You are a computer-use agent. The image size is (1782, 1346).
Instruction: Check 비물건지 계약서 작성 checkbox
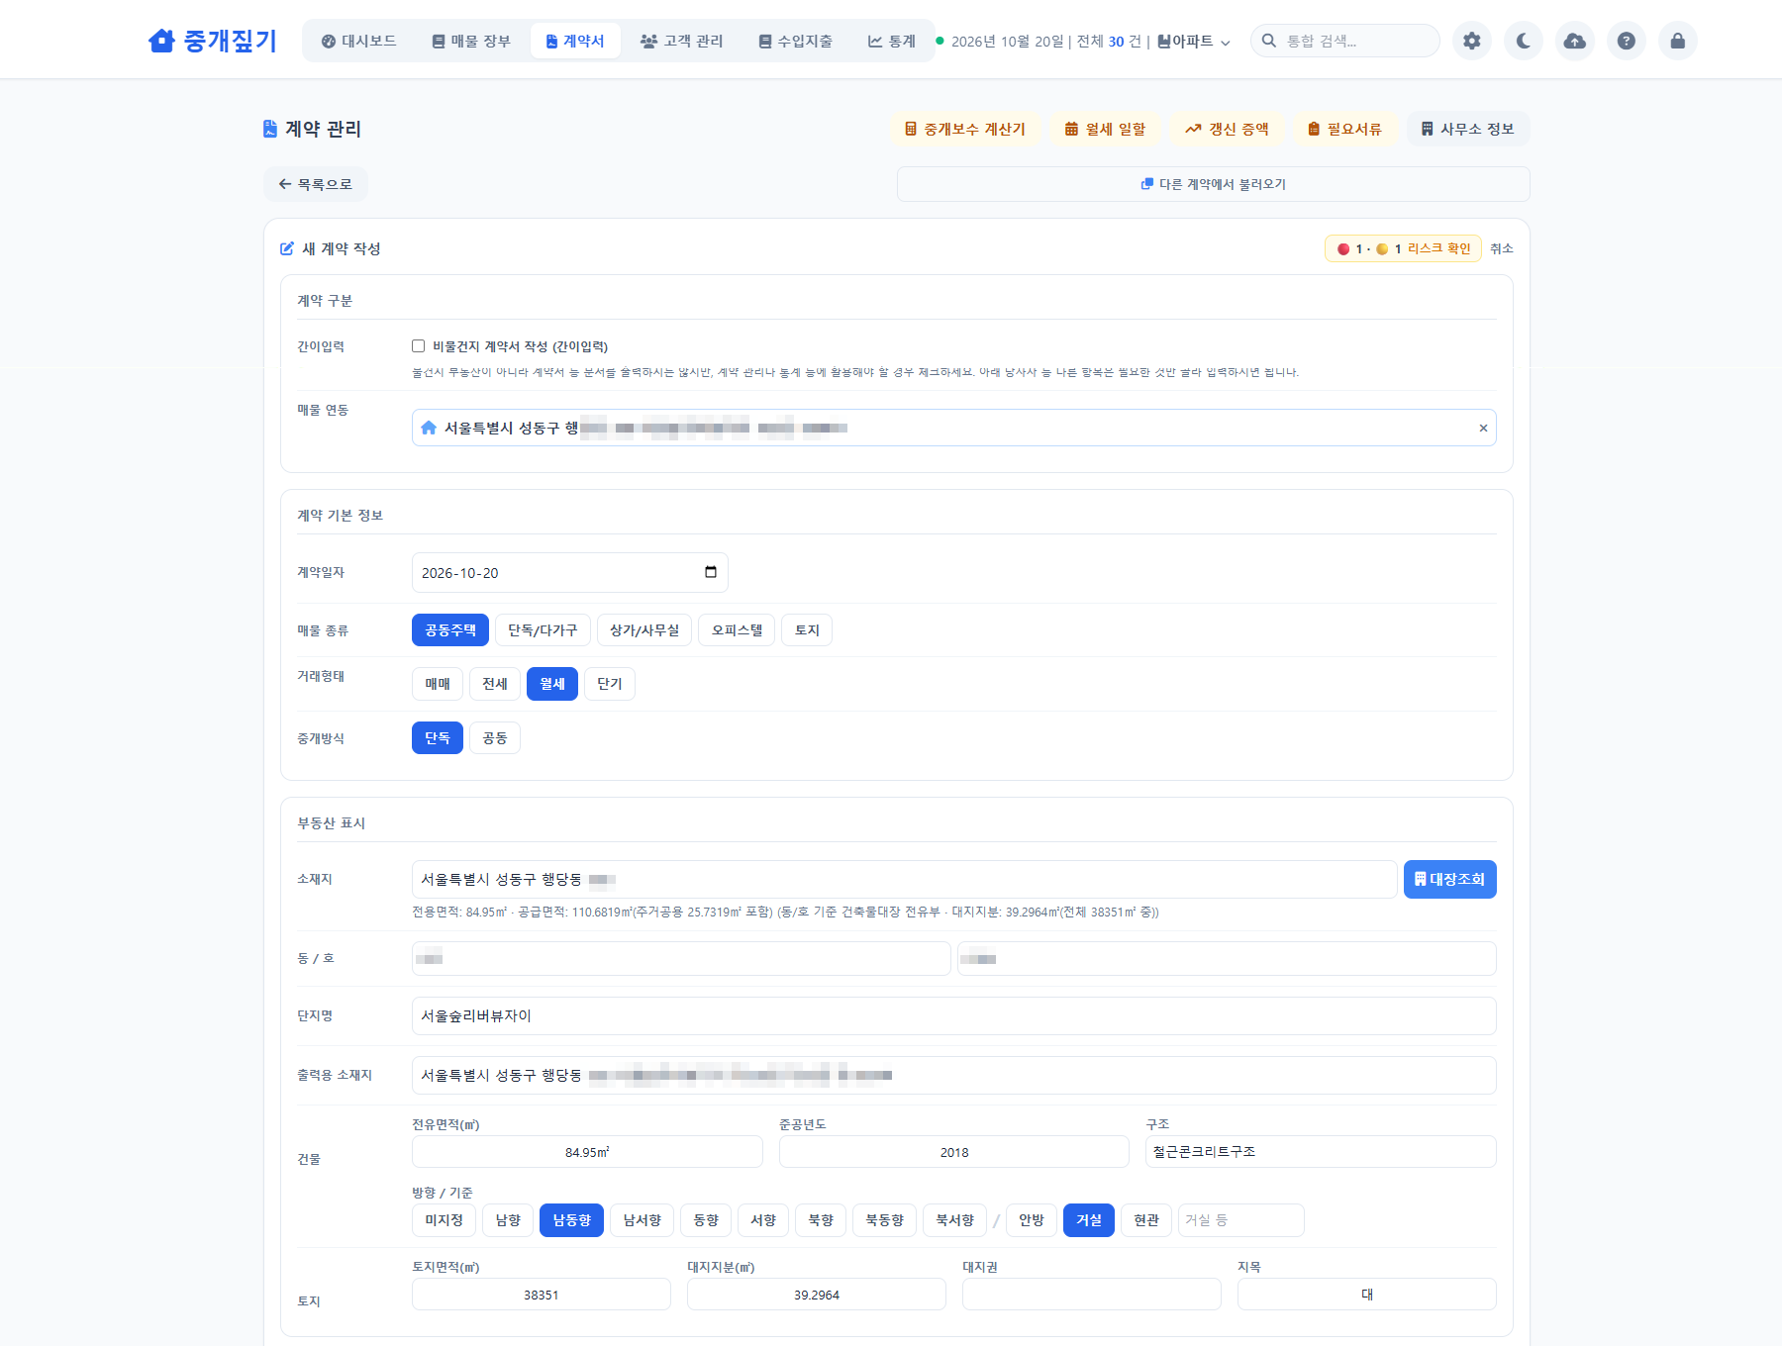pos(418,346)
